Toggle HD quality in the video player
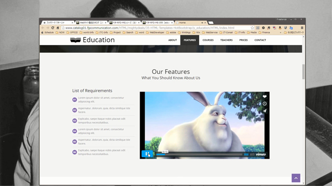Screen dimensions: 332x186 click(252, 154)
